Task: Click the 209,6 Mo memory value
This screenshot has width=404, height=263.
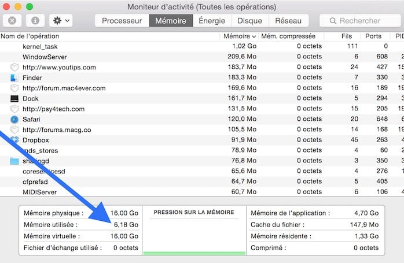Action: 242,57
